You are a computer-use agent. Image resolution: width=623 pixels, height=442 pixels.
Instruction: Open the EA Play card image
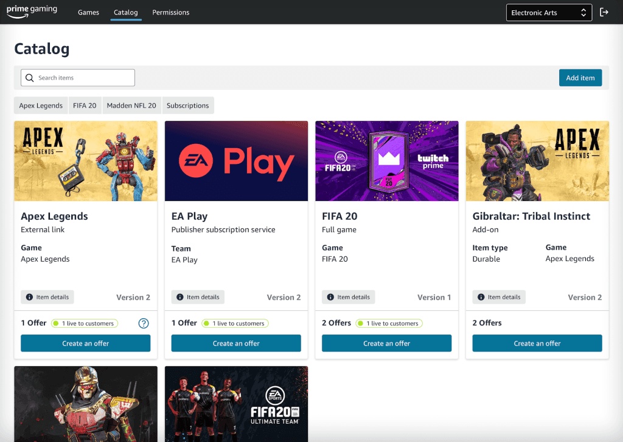237,161
